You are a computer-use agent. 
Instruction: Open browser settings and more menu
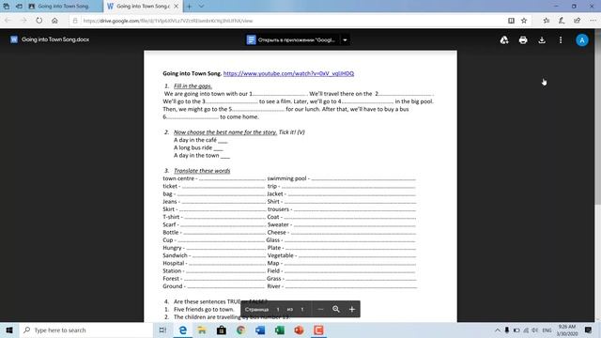pyautogui.click(x=593, y=21)
